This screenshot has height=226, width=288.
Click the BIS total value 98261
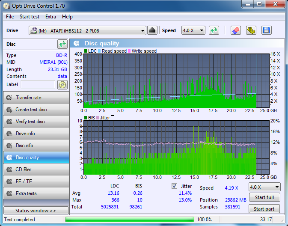tap(136, 207)
